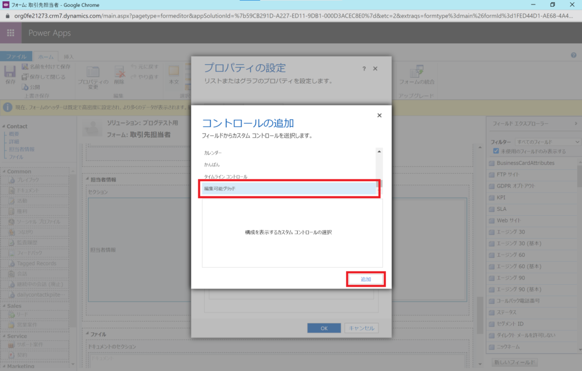Switch to the ファイル ribbon tab

pos(16,56)
